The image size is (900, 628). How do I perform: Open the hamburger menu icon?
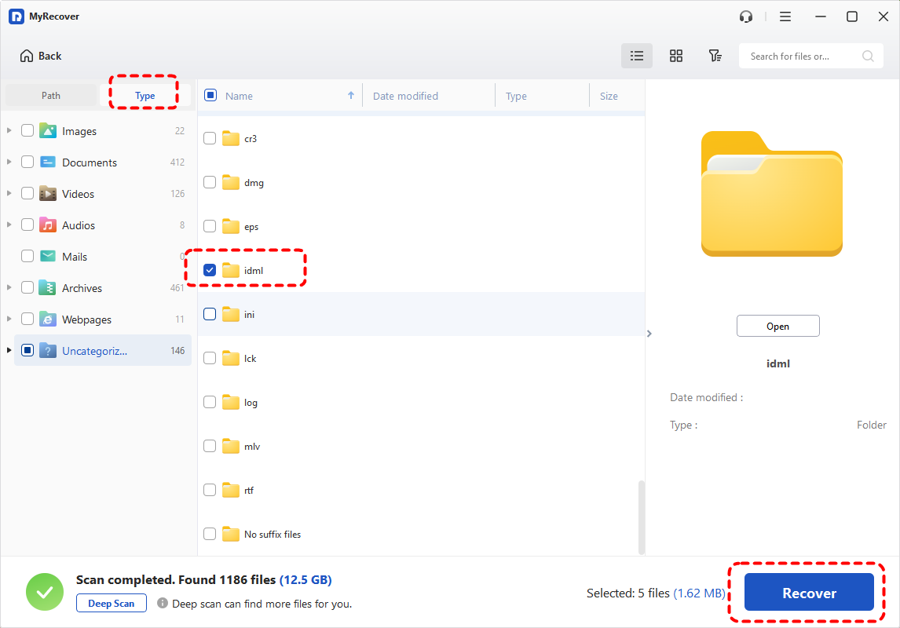coord(785,16)
